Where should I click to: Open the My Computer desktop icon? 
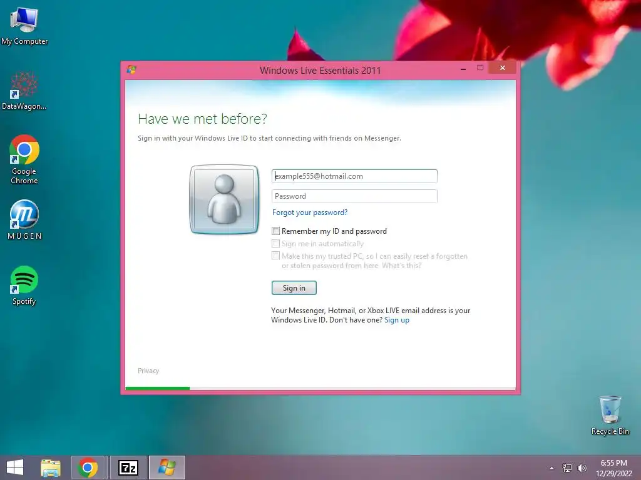pyautogui.click(x=24, y=25)
